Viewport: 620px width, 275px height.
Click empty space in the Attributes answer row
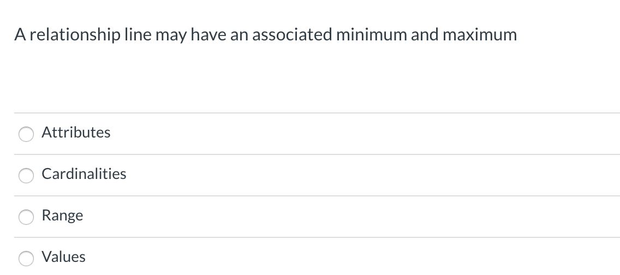pyautogui.click(x=356, y=134)
